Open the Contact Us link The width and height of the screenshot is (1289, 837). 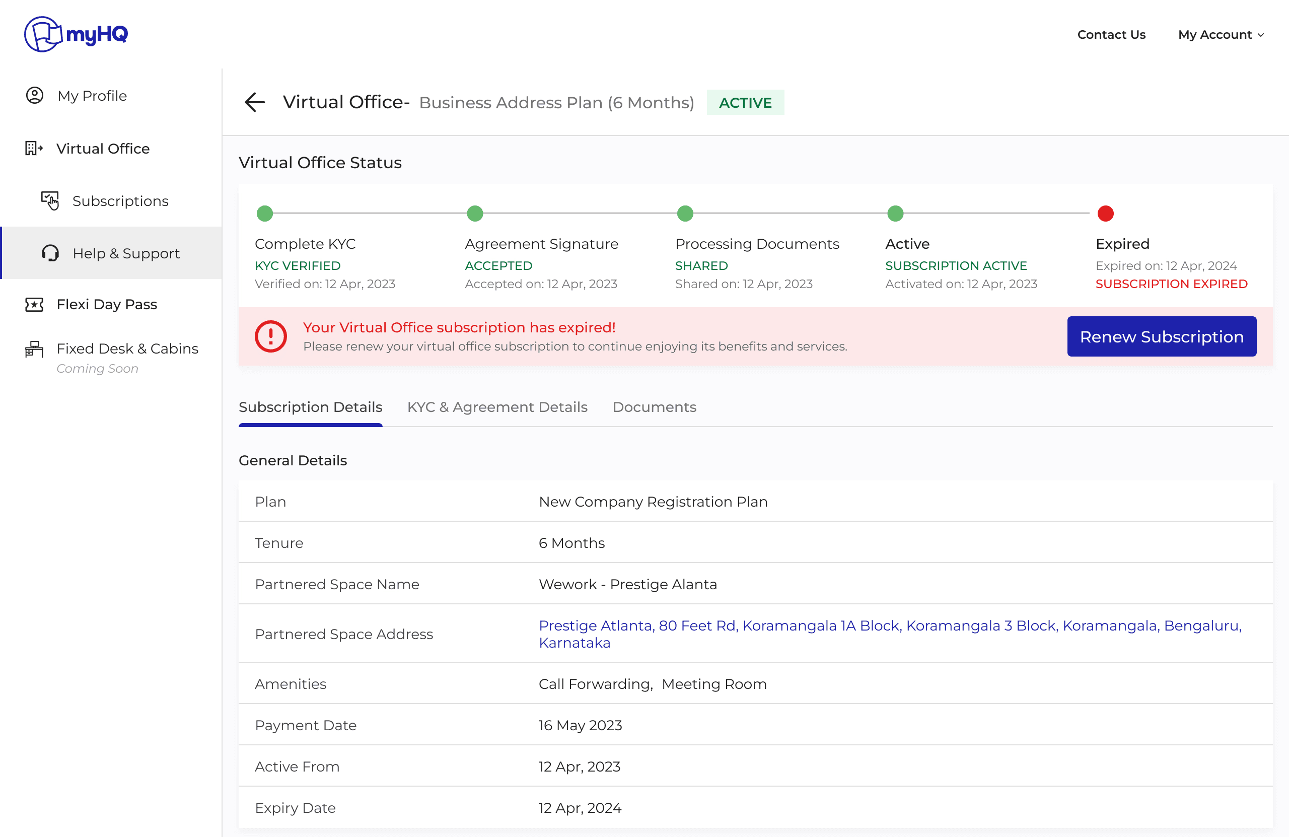[1111, 35]
